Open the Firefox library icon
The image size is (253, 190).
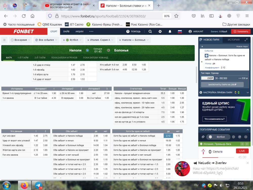click(202, 16)
